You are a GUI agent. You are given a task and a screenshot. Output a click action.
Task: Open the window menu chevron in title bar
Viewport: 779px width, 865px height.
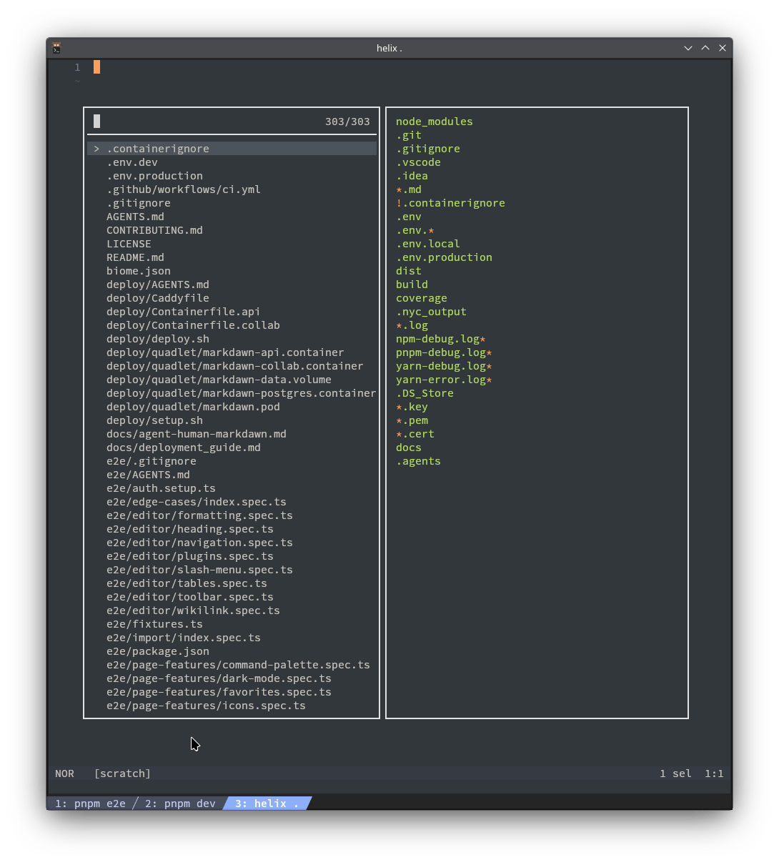688,48
